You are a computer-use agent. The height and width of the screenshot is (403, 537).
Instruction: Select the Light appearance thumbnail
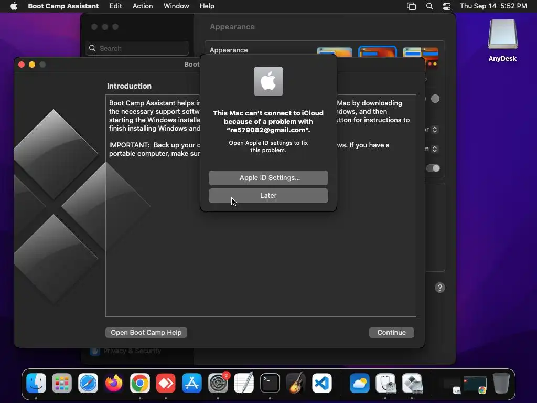(x=334, y=52)
